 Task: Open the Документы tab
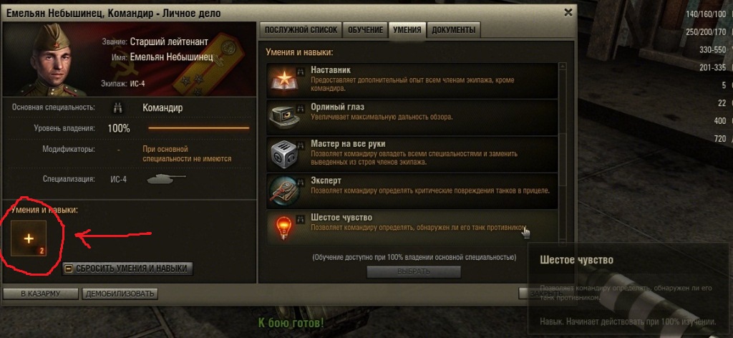(453, 30)
